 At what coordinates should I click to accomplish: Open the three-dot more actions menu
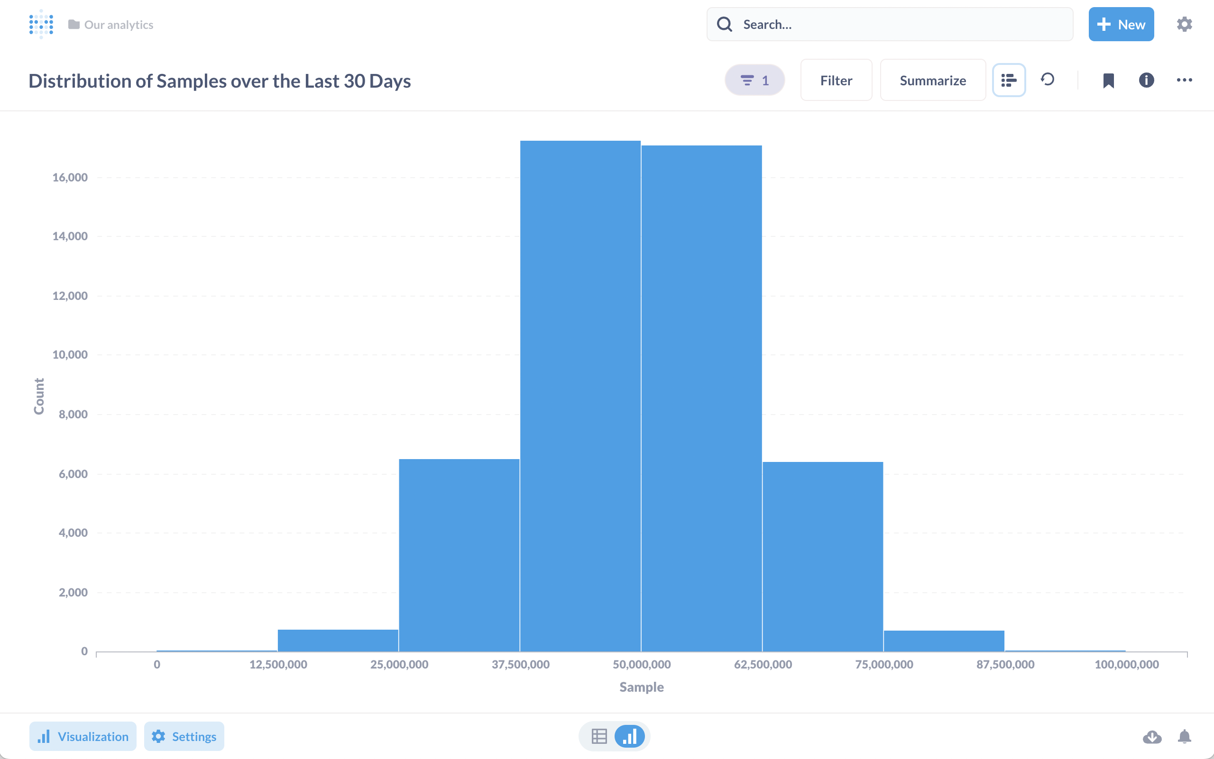(1184, 81)
